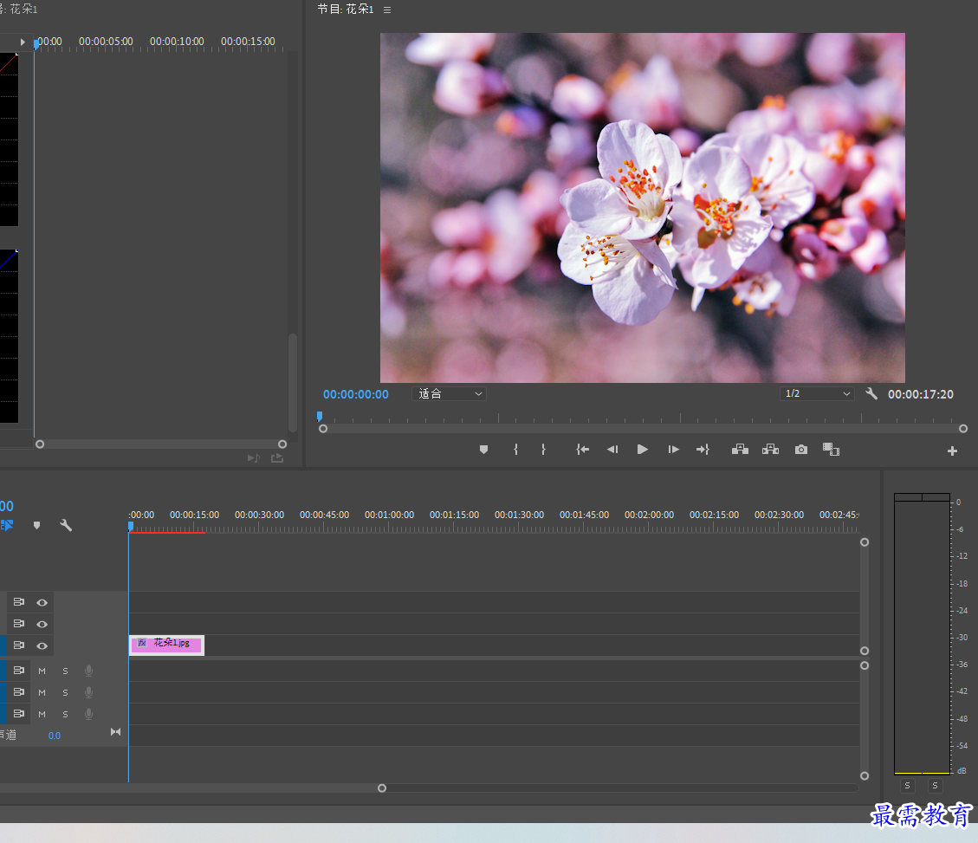This screenshot has height=843, width=978.
Task: Click the master track output icon
Action: 115,732
